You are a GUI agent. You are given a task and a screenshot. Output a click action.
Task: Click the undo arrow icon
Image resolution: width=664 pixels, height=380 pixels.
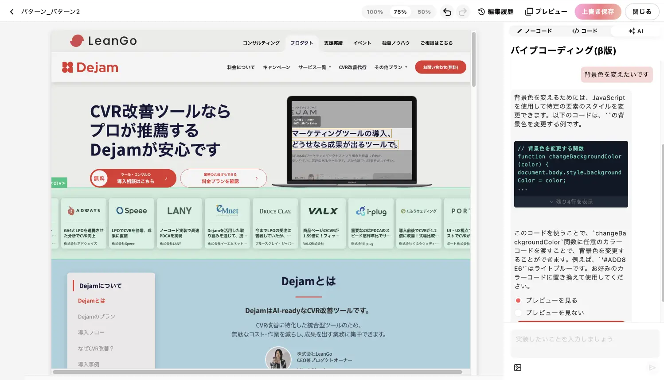(x=447, y=12)
